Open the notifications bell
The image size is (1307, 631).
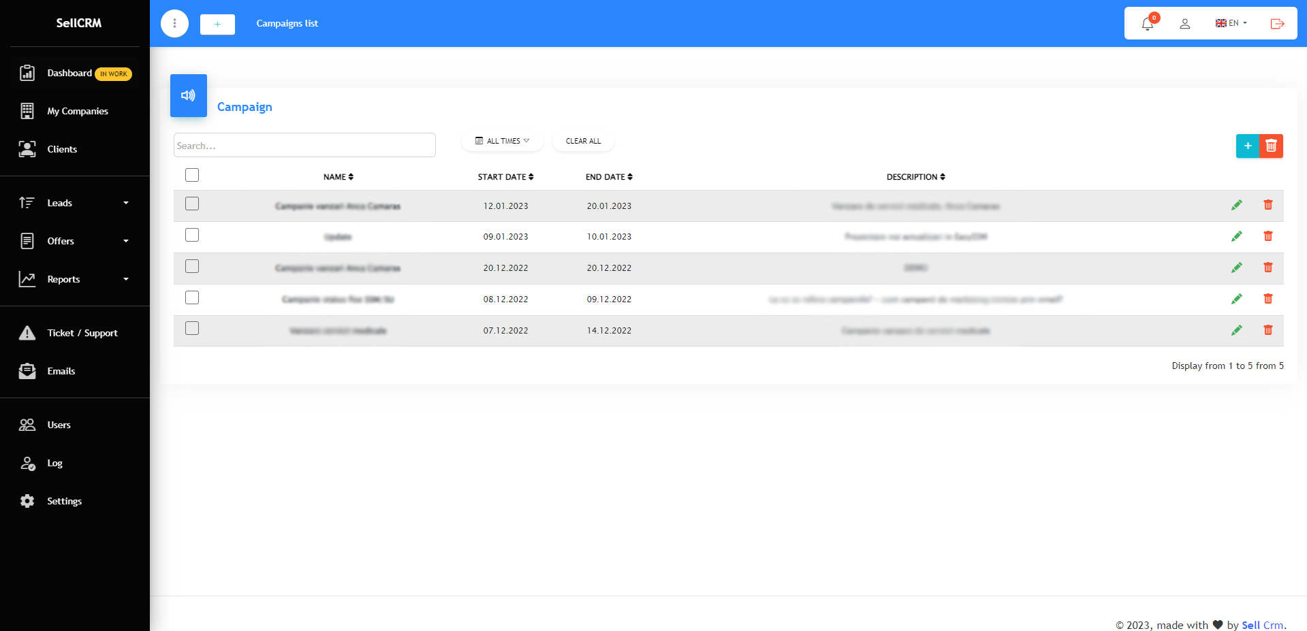click(1148, 24)
